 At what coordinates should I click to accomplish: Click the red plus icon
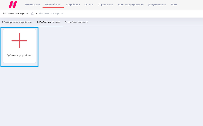19,41
